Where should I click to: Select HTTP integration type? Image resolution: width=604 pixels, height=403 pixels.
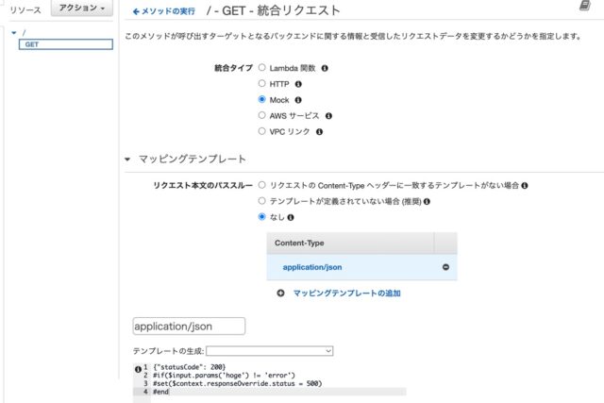pos(262,83)
